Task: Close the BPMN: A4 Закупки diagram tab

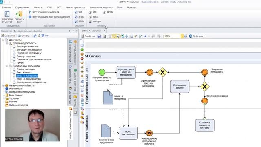Action: pyautogui.click(x=104, y=31)
